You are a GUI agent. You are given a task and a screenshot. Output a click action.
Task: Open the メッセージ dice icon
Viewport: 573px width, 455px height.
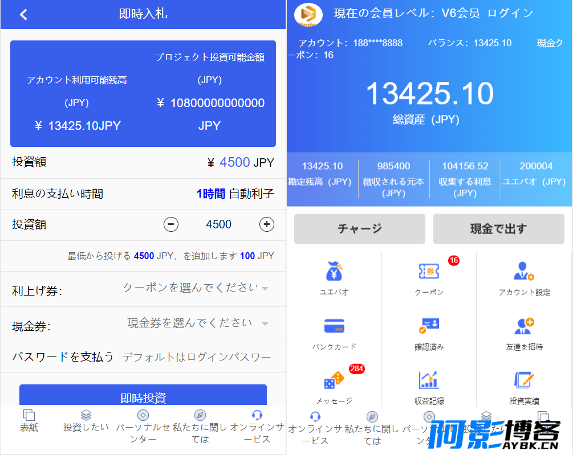pos(334,380)
